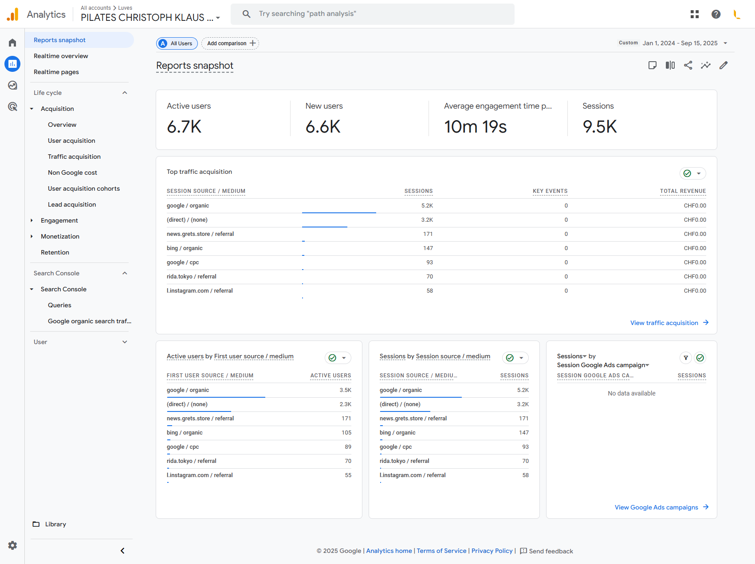Open the Google apps grid icon
The height and width of the screenshot is (564, 755).
coord(695,14)
